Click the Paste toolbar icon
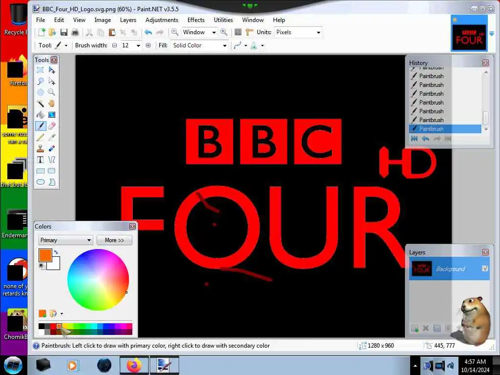 pos(112,32)
